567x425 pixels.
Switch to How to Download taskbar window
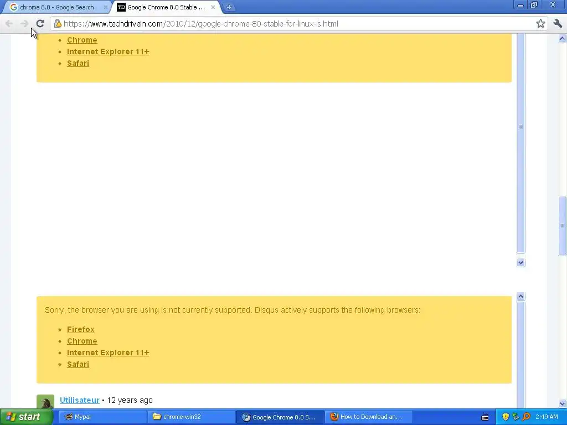[369, 417]
